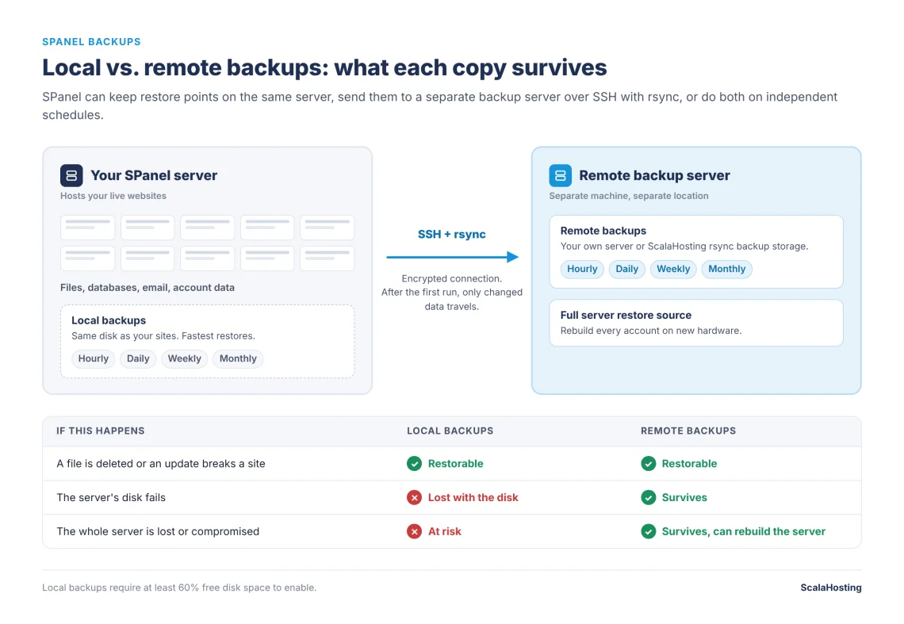This screenshot has width=904, height=624.
Task: Click the Remote backup server title
Action: tap(654, 175)
